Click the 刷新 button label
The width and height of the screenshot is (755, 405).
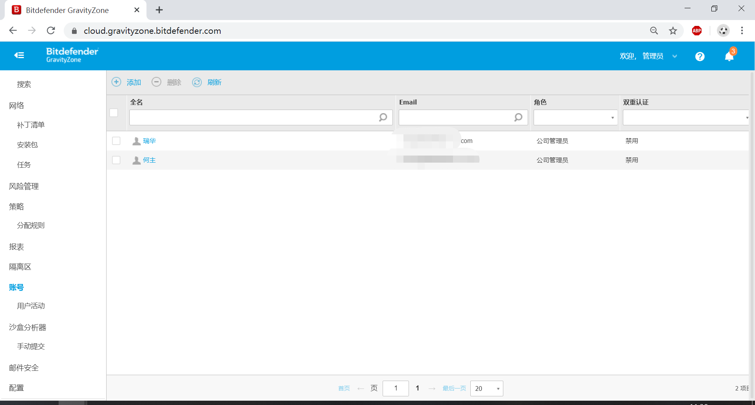pyautogui.click(x=214, y=82)
